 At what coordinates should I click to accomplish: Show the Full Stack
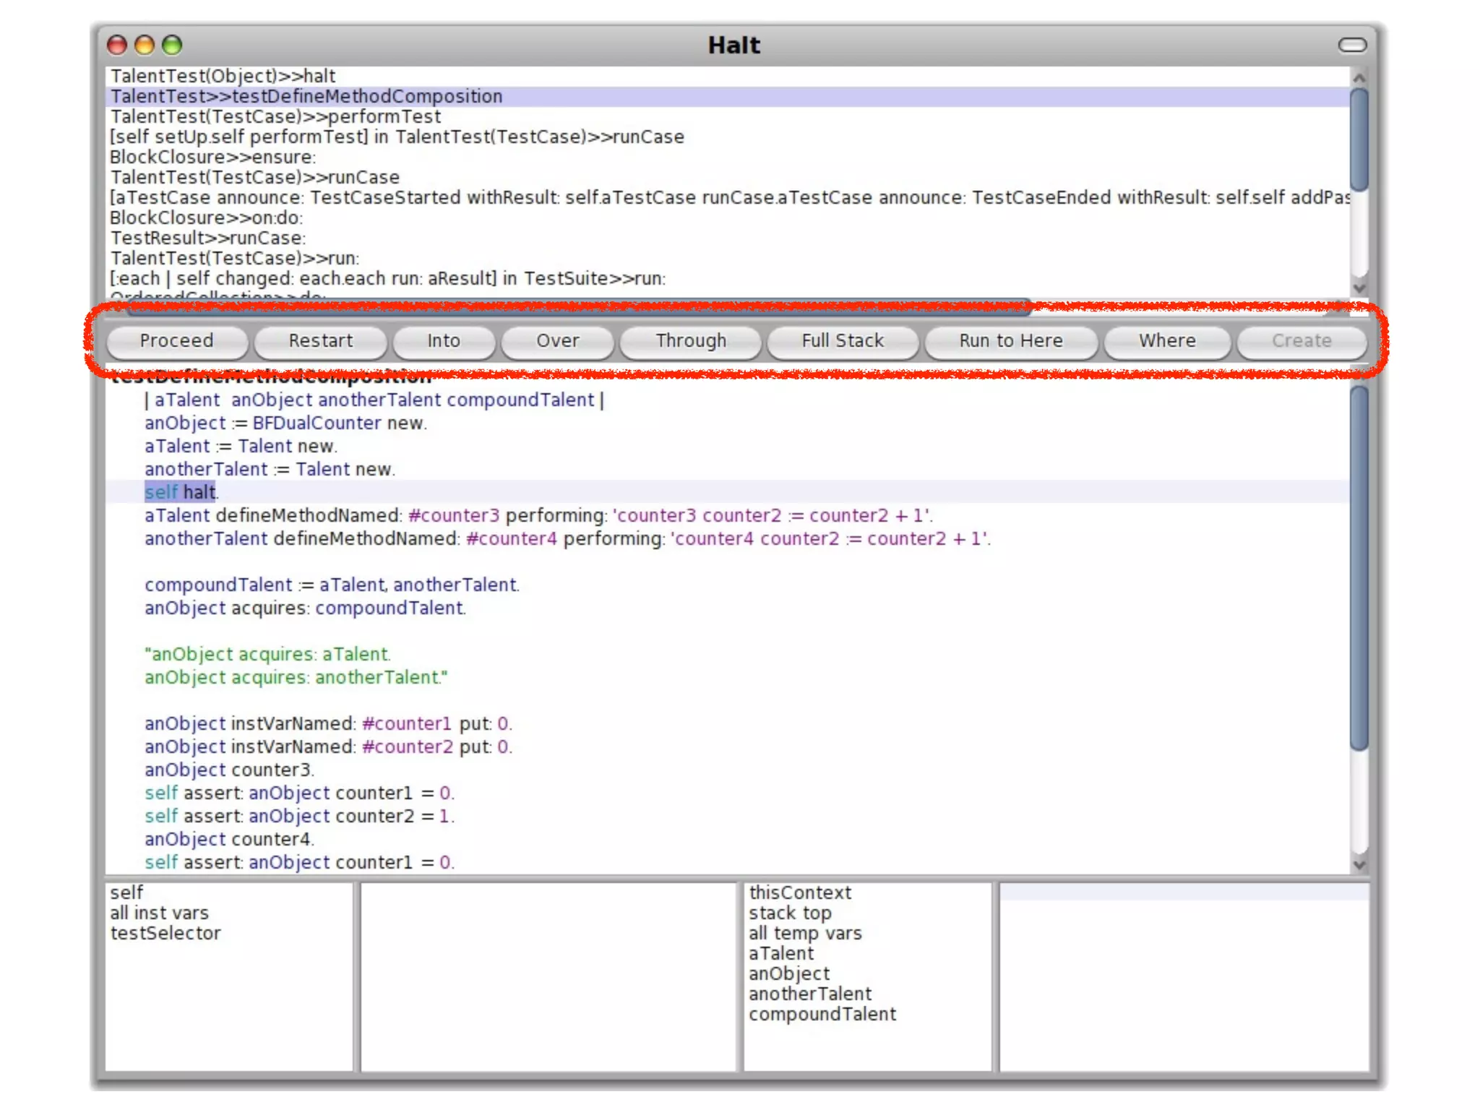[842, 340]
